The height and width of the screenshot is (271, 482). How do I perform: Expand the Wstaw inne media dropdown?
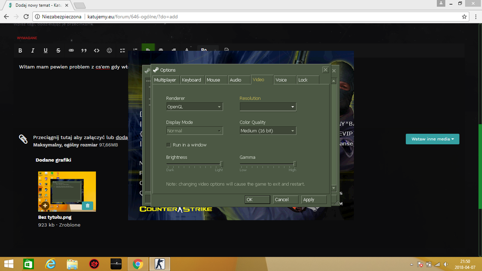pyautogui.click(x=432, y=139)
